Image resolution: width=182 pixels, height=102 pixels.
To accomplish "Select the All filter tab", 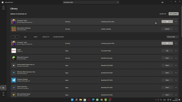I will (15, 37).
